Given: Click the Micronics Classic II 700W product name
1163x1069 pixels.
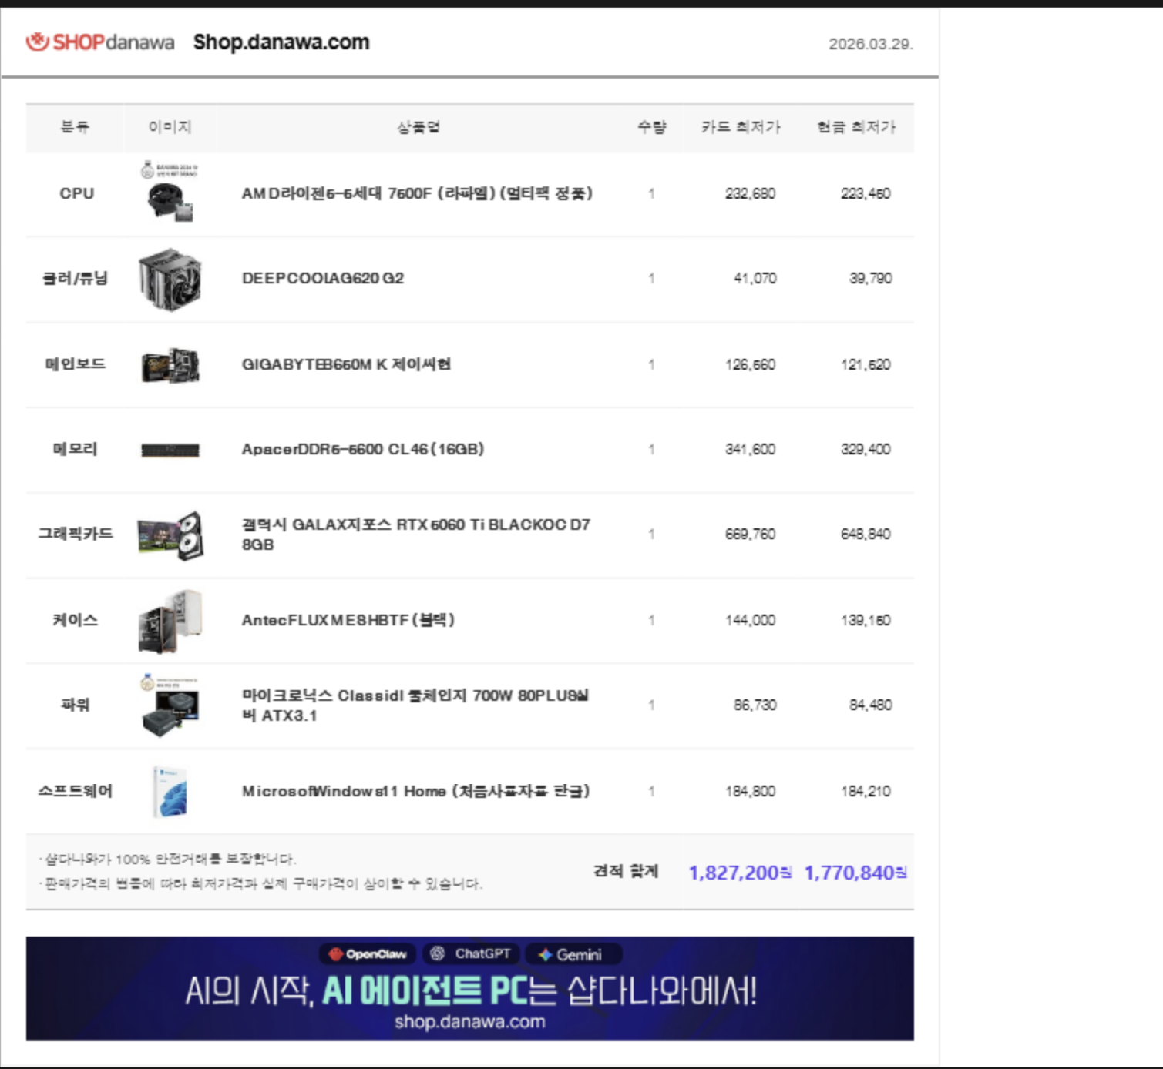Looking at the screenshot, I should [415, 705].
